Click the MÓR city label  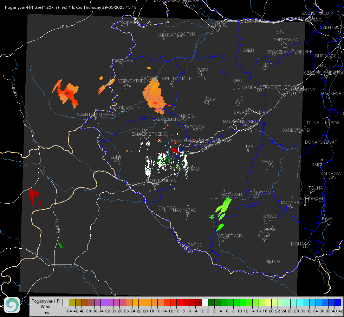coord(268,65)
